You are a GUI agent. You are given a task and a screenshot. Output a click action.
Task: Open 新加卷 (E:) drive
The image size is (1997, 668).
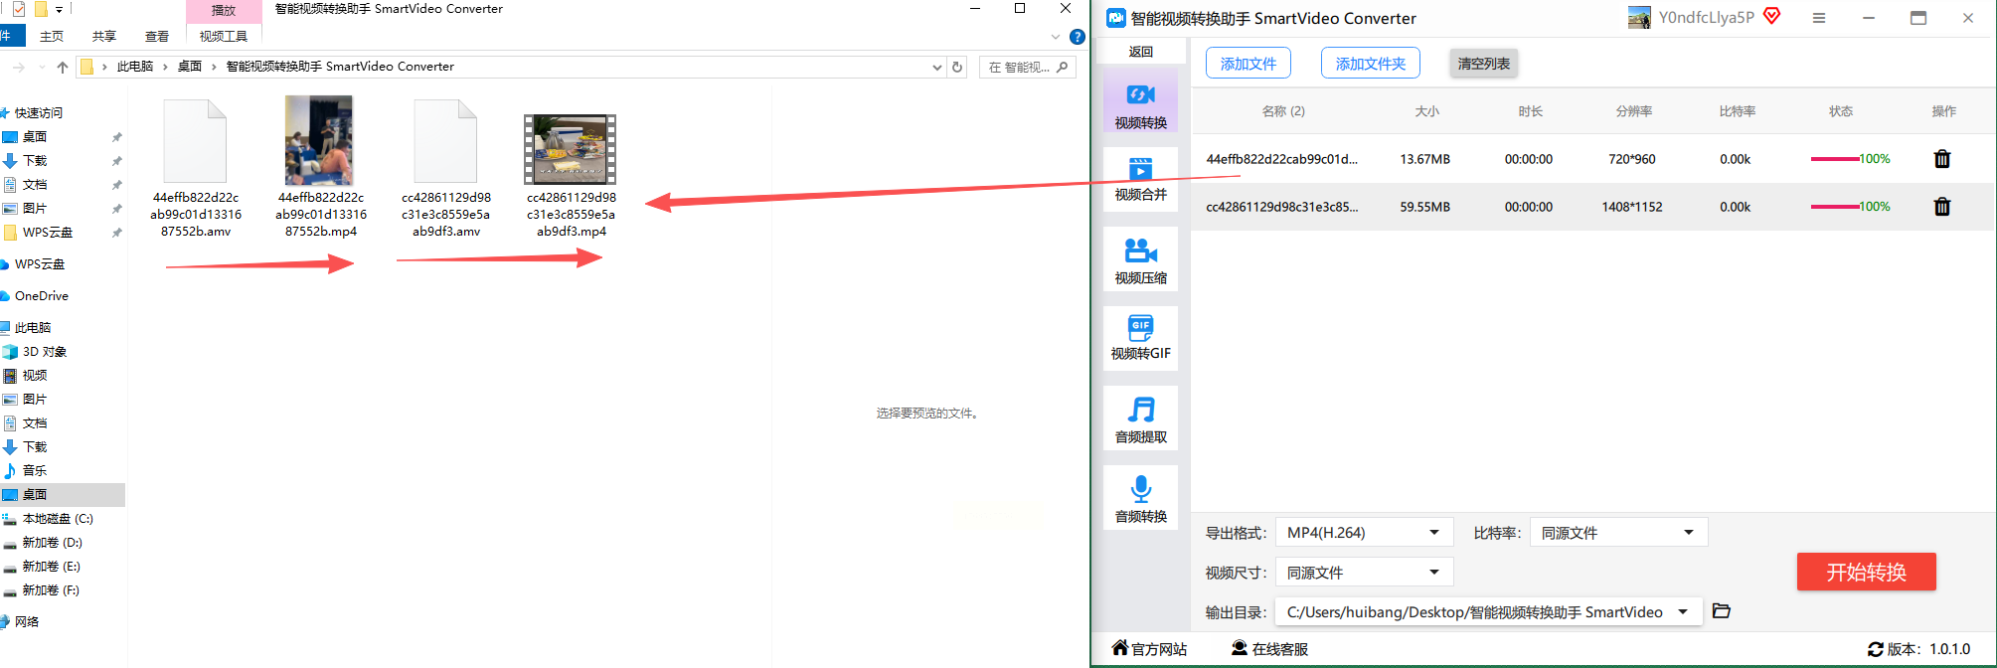52,567
